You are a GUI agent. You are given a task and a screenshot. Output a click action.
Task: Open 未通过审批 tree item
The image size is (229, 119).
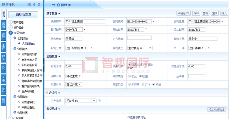tap(28, 108)
